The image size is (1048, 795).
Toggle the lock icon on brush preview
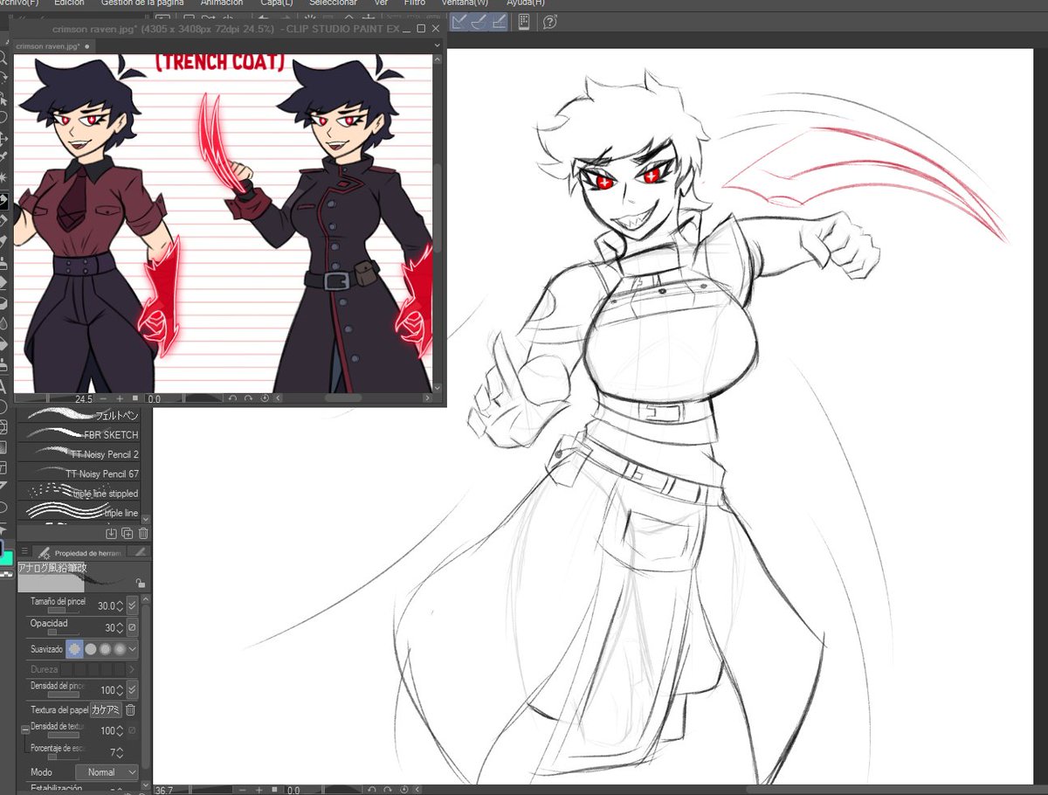click(140, 583)
